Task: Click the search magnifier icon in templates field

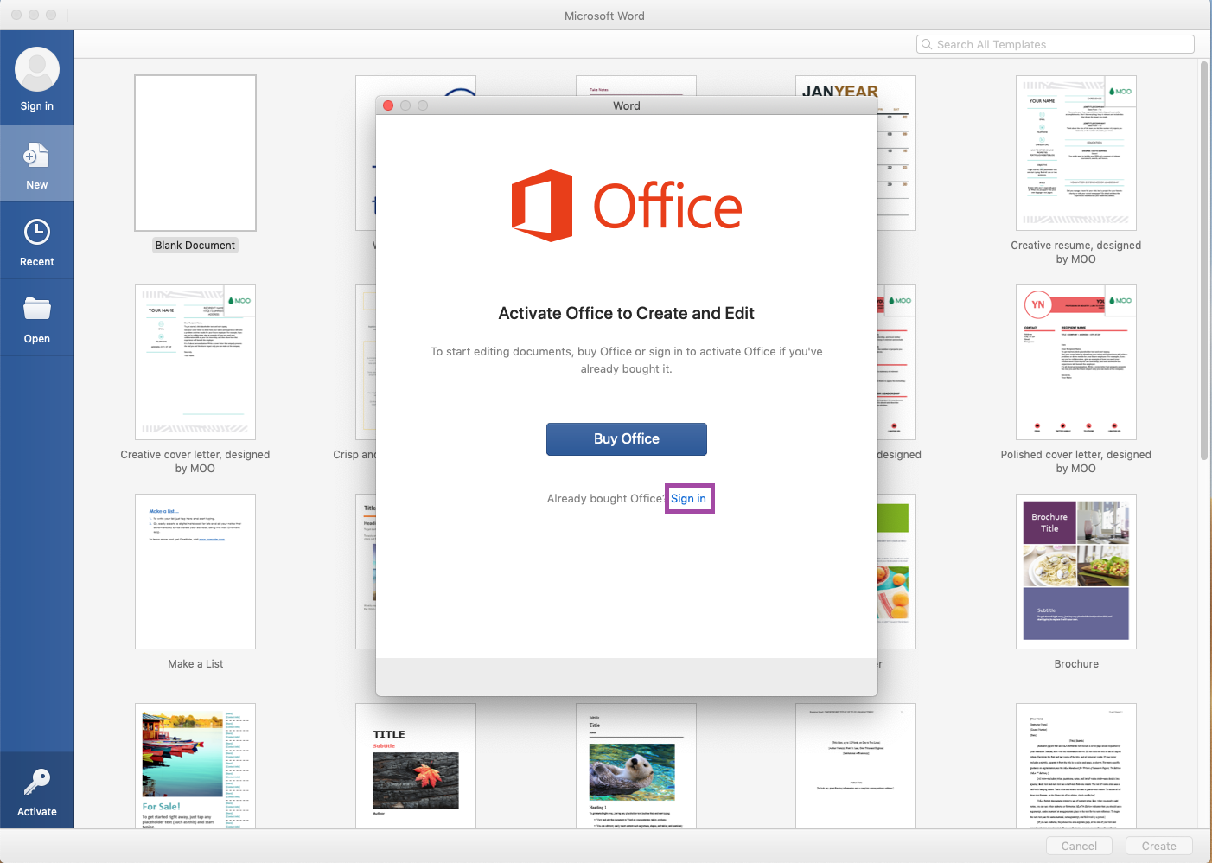Action: (927, 44)
